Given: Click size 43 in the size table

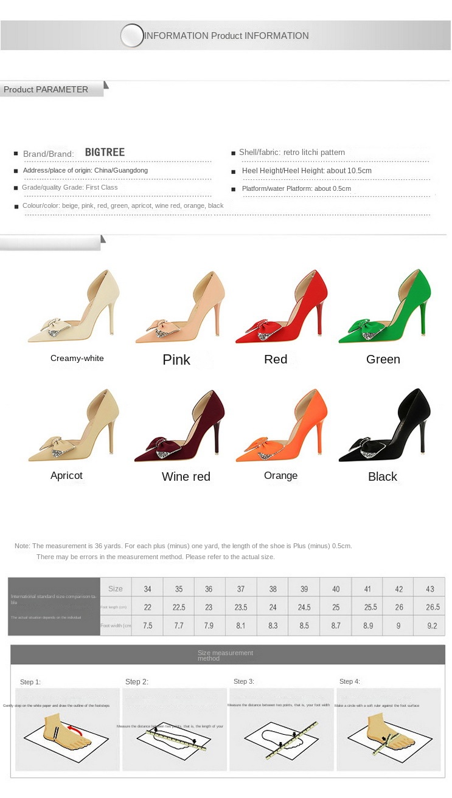Looking at the screenshot, I should (431, 589).
